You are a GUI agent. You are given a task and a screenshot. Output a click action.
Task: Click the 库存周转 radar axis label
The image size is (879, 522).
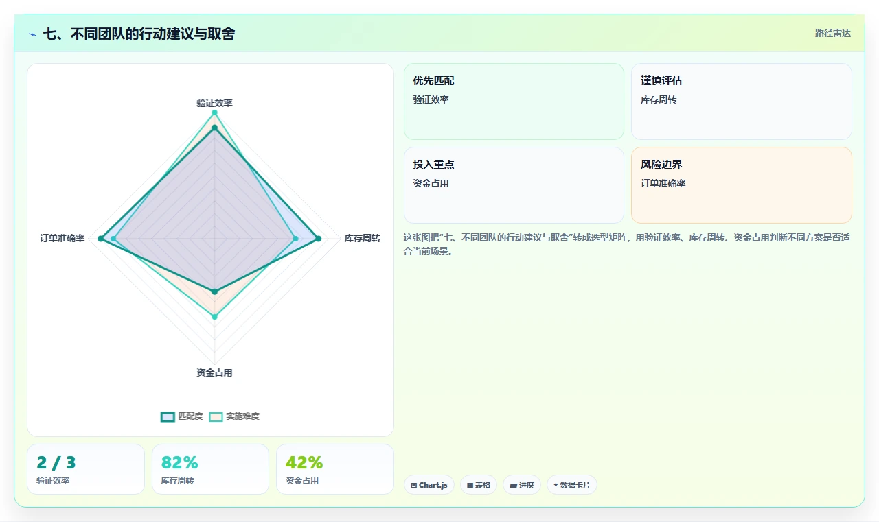pyautogui.click(x=362, y=238)
